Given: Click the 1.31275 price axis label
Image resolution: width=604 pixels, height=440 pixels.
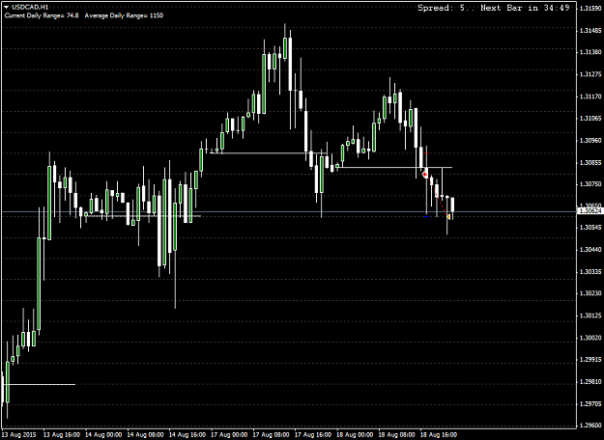Looking at the screenshot, I should [590, 74].
